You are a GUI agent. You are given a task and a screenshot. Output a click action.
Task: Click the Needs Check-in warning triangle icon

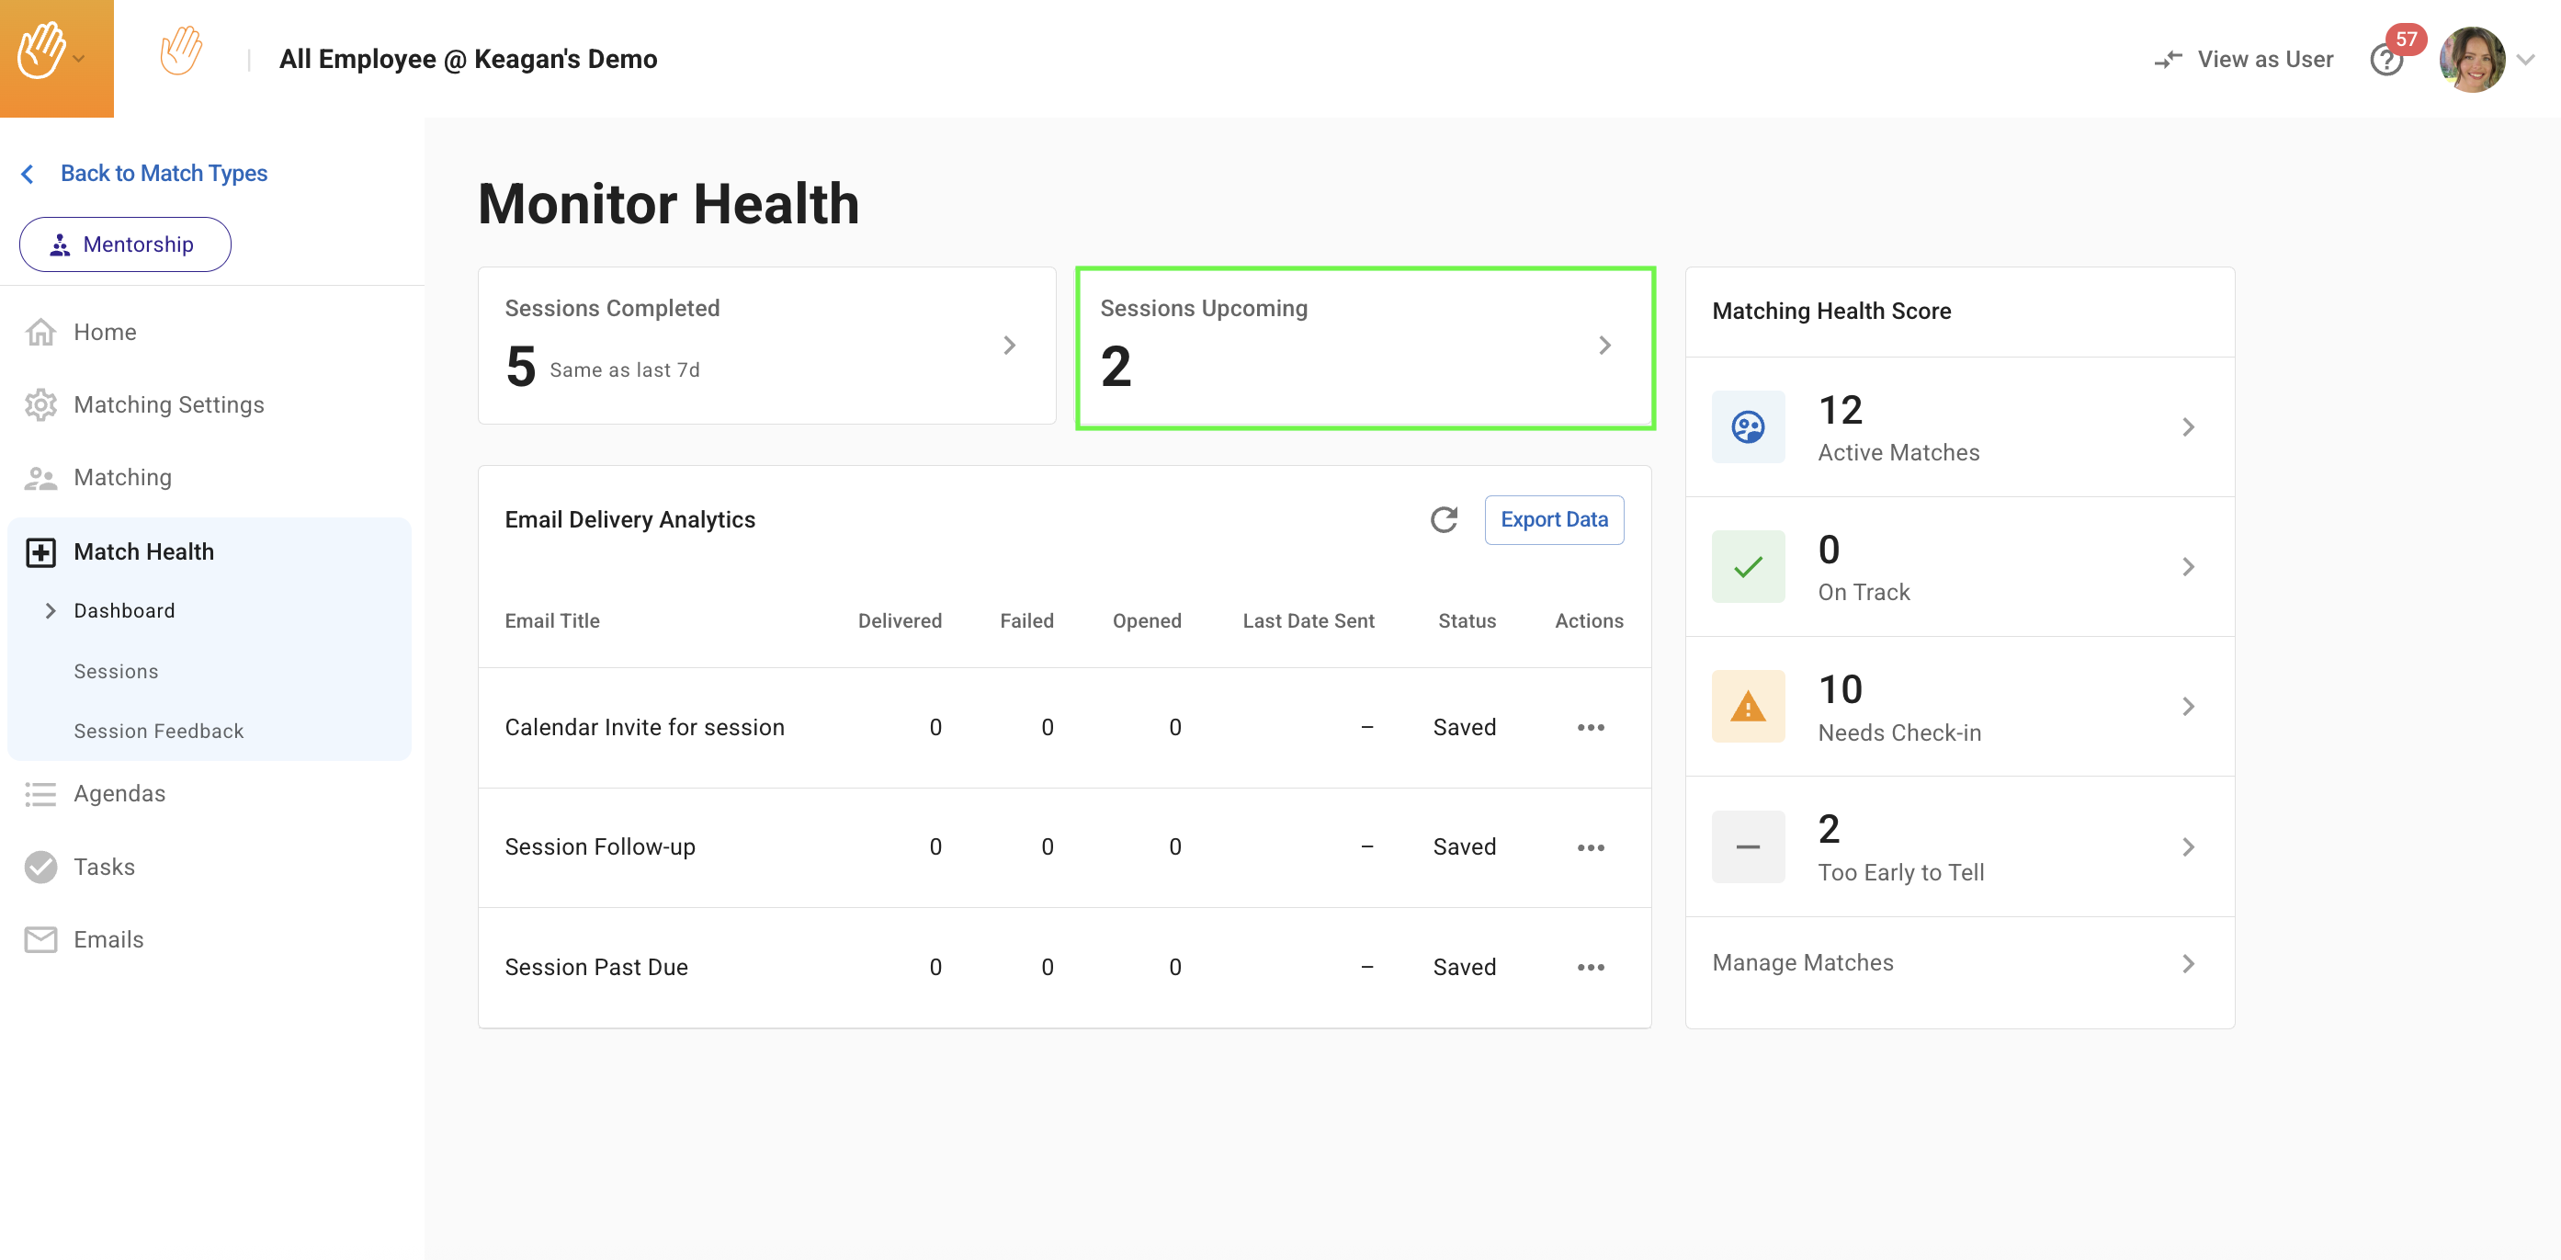coord(1748,707)
